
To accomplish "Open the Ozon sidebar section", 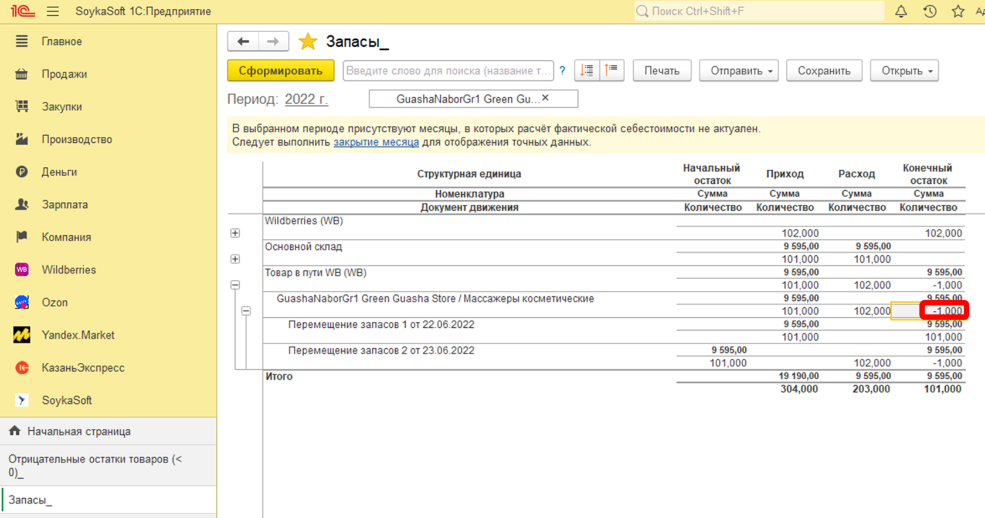I will tap(55, 303).
